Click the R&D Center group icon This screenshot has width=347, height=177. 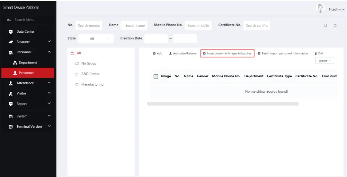(77, 74)
